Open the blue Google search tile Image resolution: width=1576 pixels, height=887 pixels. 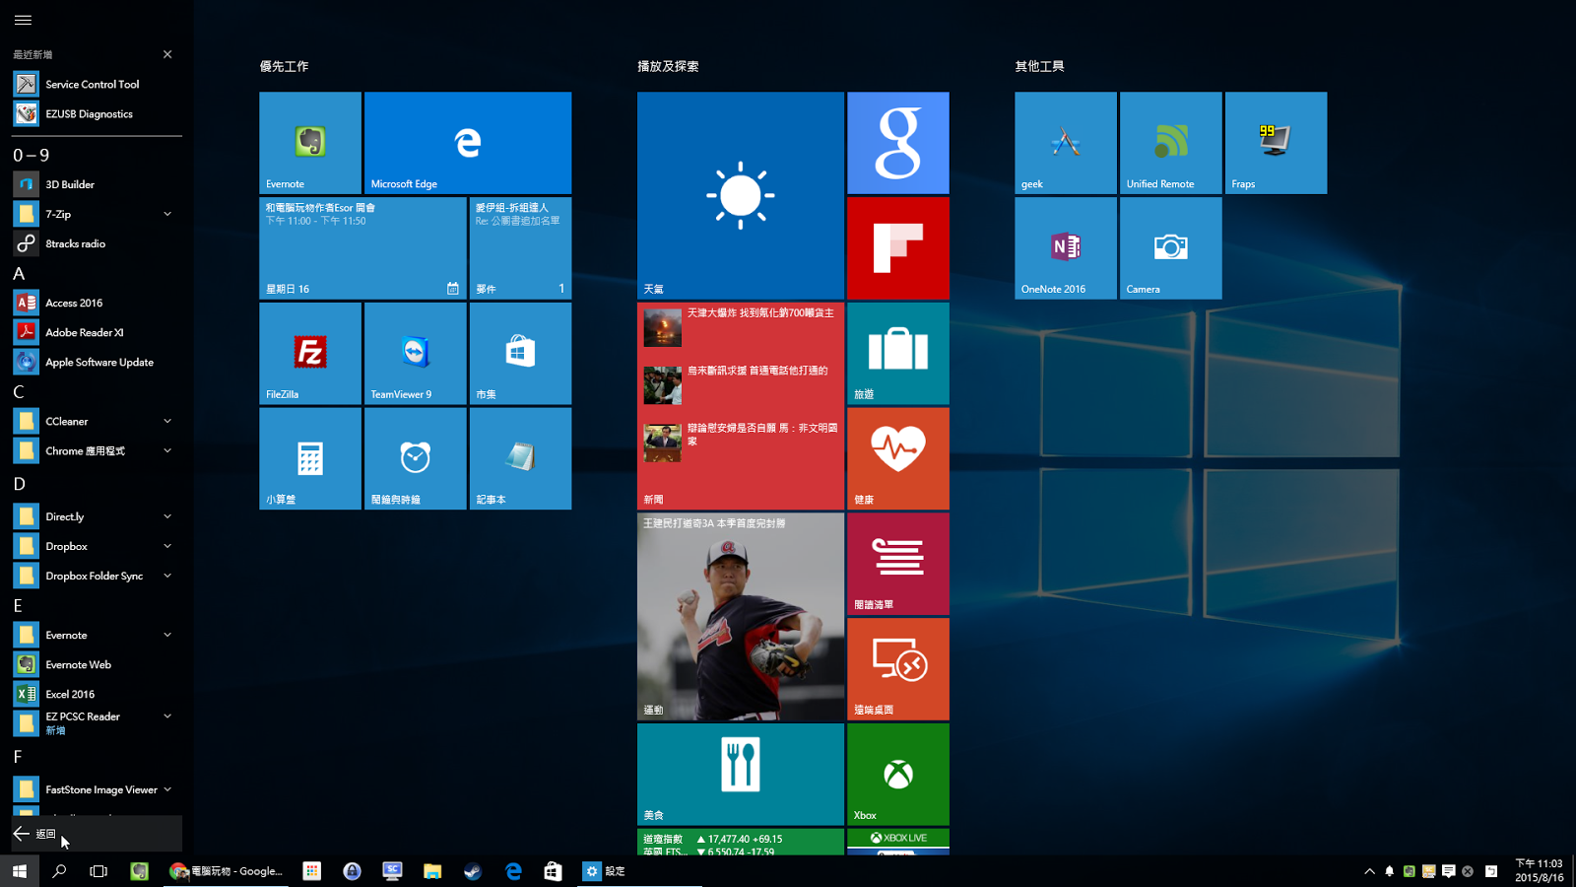click(898, 143)
